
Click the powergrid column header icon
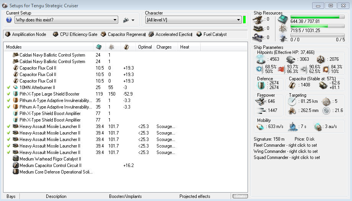pyautogui.click(x=112, y=47)
